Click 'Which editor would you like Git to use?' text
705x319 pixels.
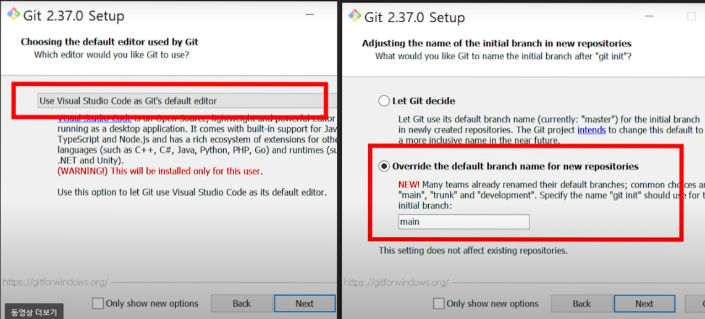pos(111,56)
